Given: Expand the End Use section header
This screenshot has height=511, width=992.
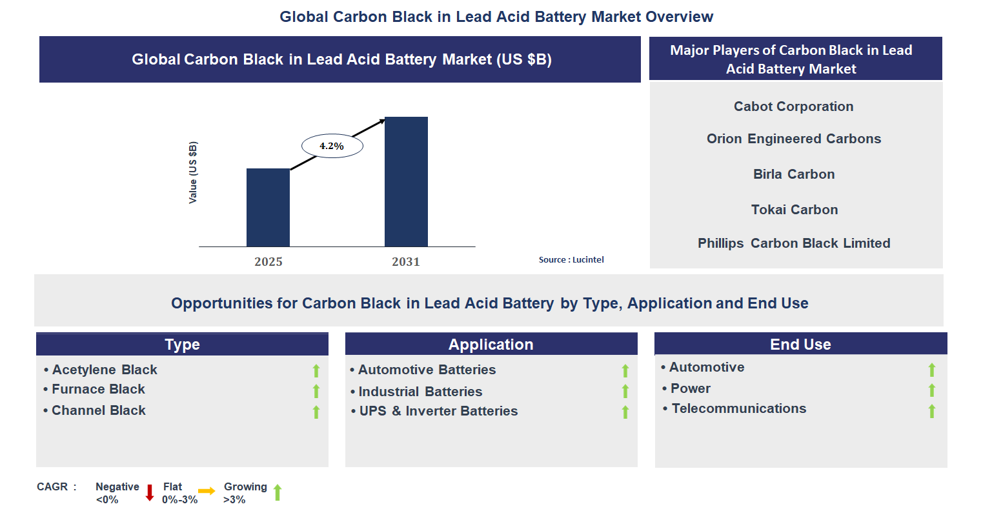Looking at the screenshot, I should pyautogui.click(x=800, y=344).
